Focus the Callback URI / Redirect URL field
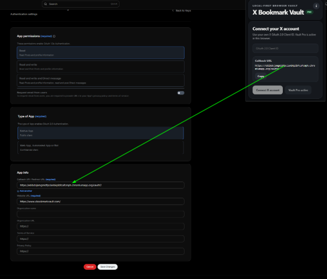Screen dimensions: 327x279 [x=100, y=185]
